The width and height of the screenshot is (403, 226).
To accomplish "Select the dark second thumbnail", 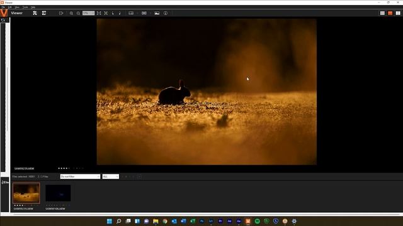I will (58, 193).
